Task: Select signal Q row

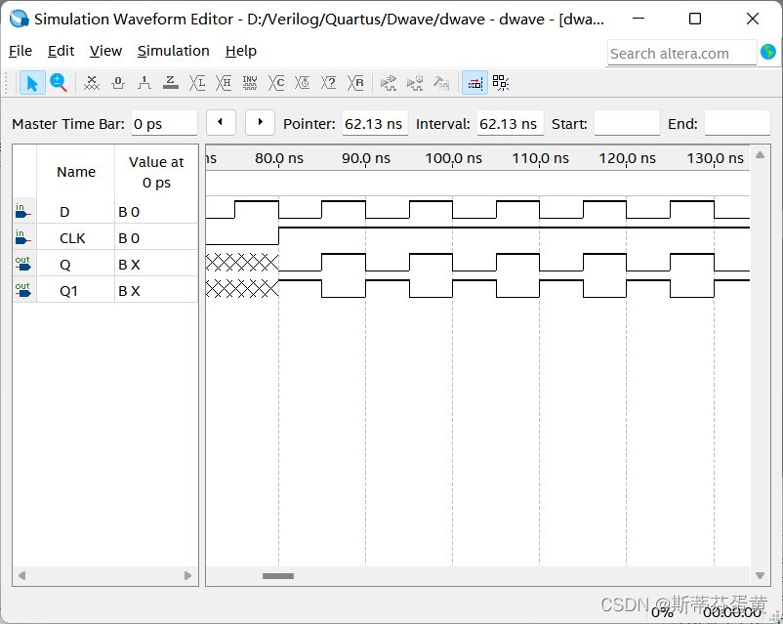Action: pyautogui.click(x=105, y=264)
